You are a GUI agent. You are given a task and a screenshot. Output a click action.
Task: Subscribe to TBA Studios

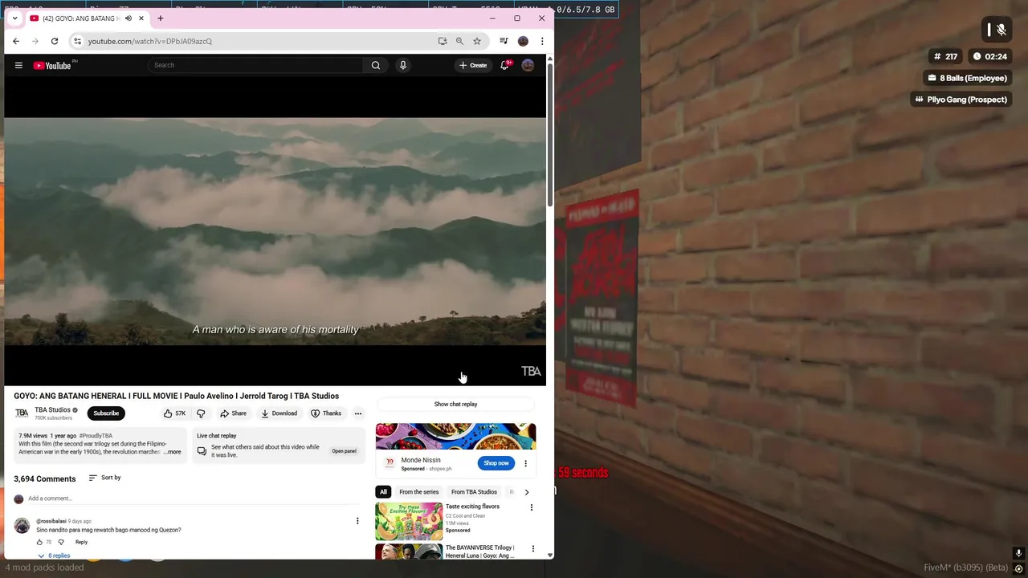(106, 413)
